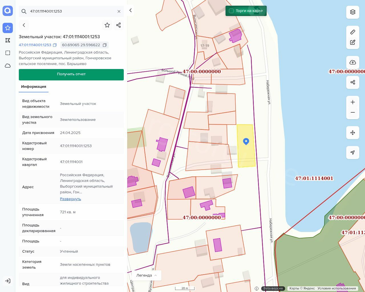Screen dimensions: 365x292
Task: Add parcel to favorites with star
Action: click(x=107, y=25)
